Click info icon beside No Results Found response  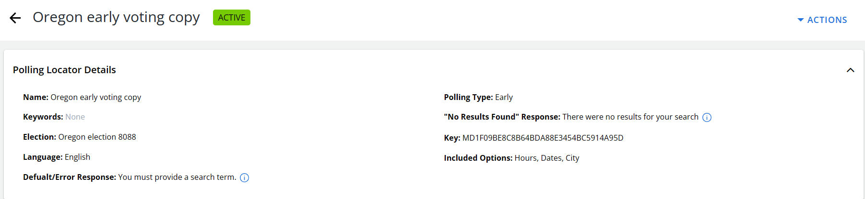click(x=707, y=118)
